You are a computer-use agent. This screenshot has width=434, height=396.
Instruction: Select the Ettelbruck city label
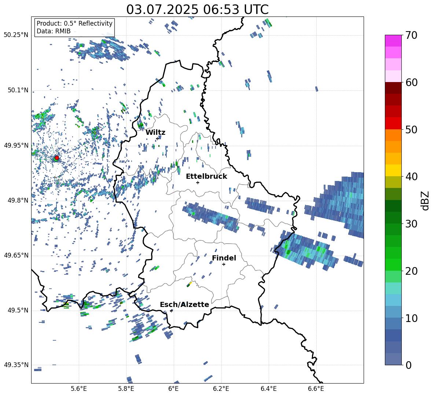pyautogui.click(x=206, y=177)
